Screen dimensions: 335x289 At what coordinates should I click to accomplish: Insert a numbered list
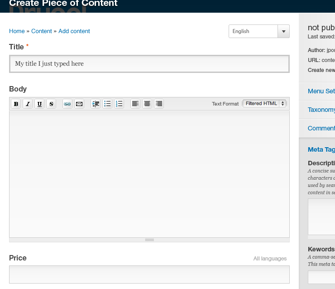click(119, 104)
